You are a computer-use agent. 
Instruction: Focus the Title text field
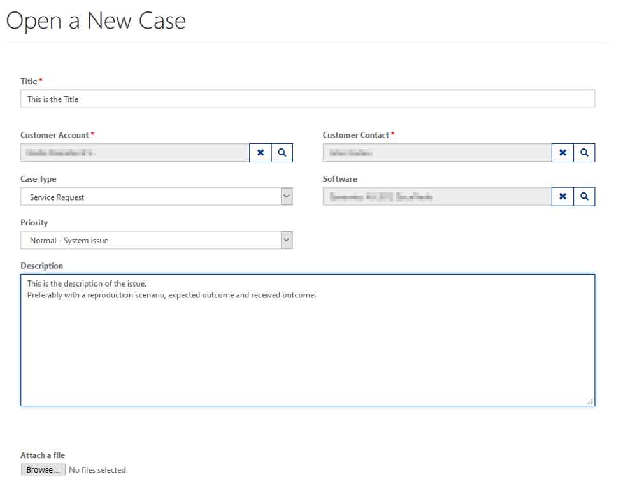(308, 99)
